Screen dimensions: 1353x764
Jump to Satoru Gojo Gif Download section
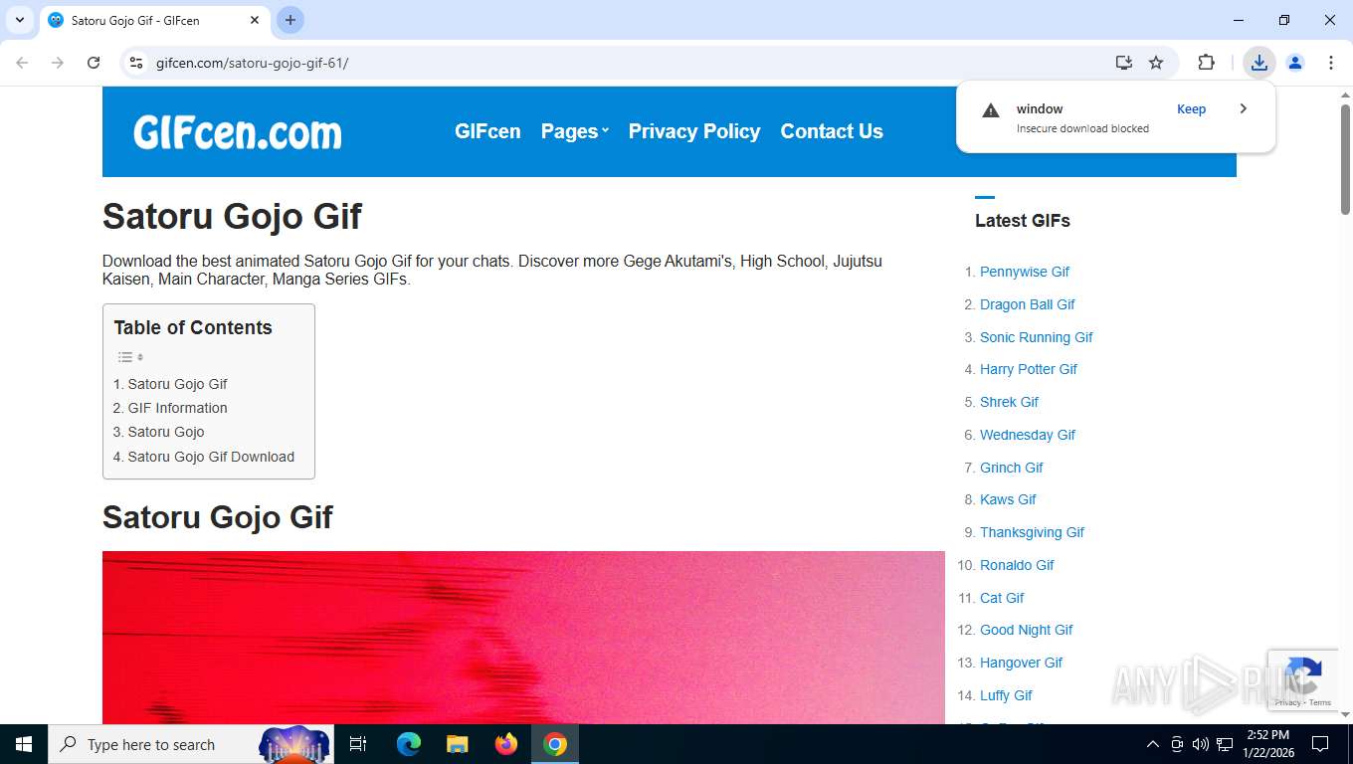pyautogui.click(x=211, y=457)
